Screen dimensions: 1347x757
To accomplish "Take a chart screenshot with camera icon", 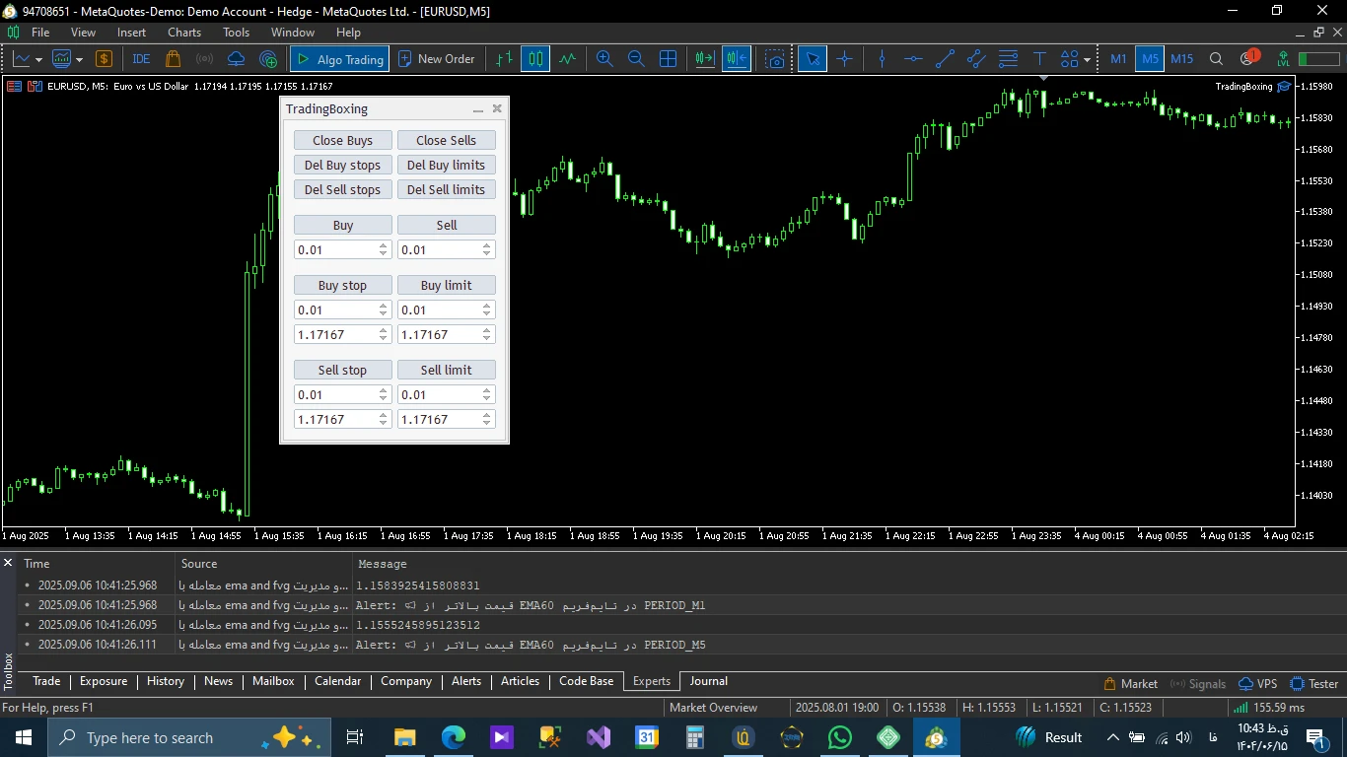I will (776, 59).
